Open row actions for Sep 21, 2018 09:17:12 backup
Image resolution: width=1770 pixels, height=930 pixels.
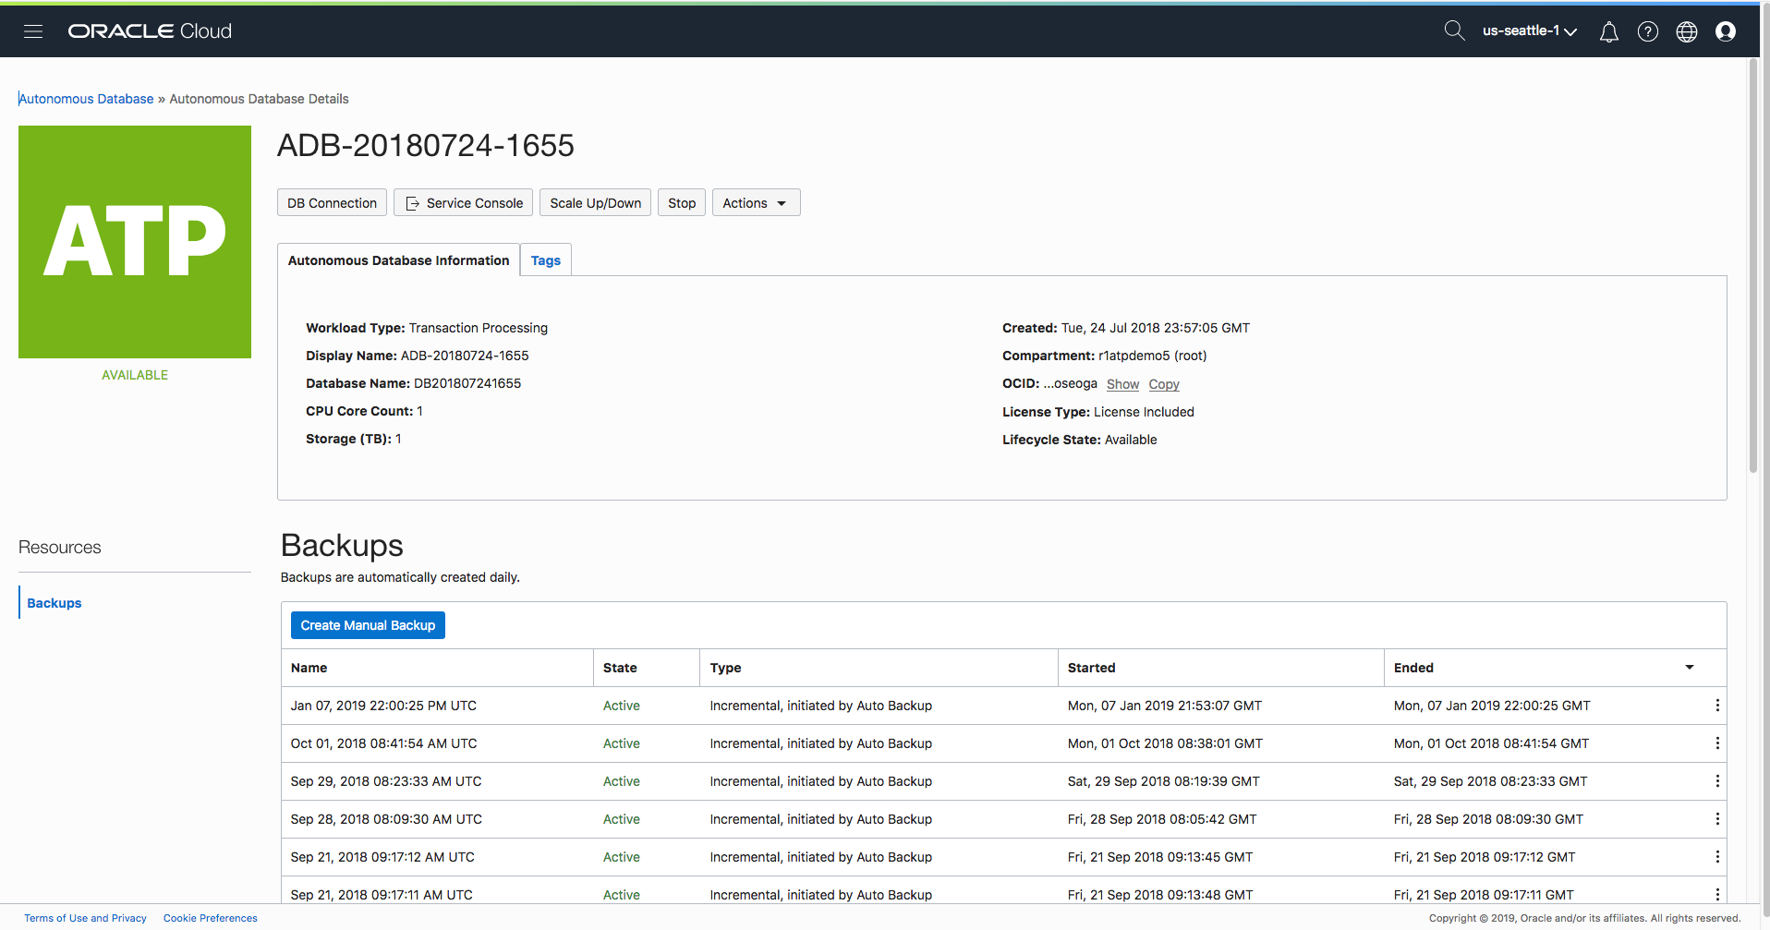click(1716, 857)
